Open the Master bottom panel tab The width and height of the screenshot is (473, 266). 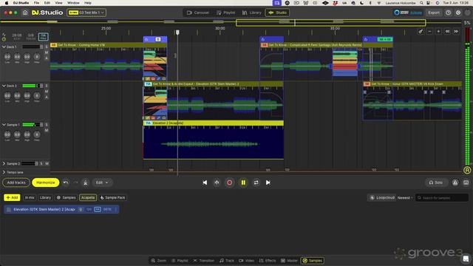(289, 261)
